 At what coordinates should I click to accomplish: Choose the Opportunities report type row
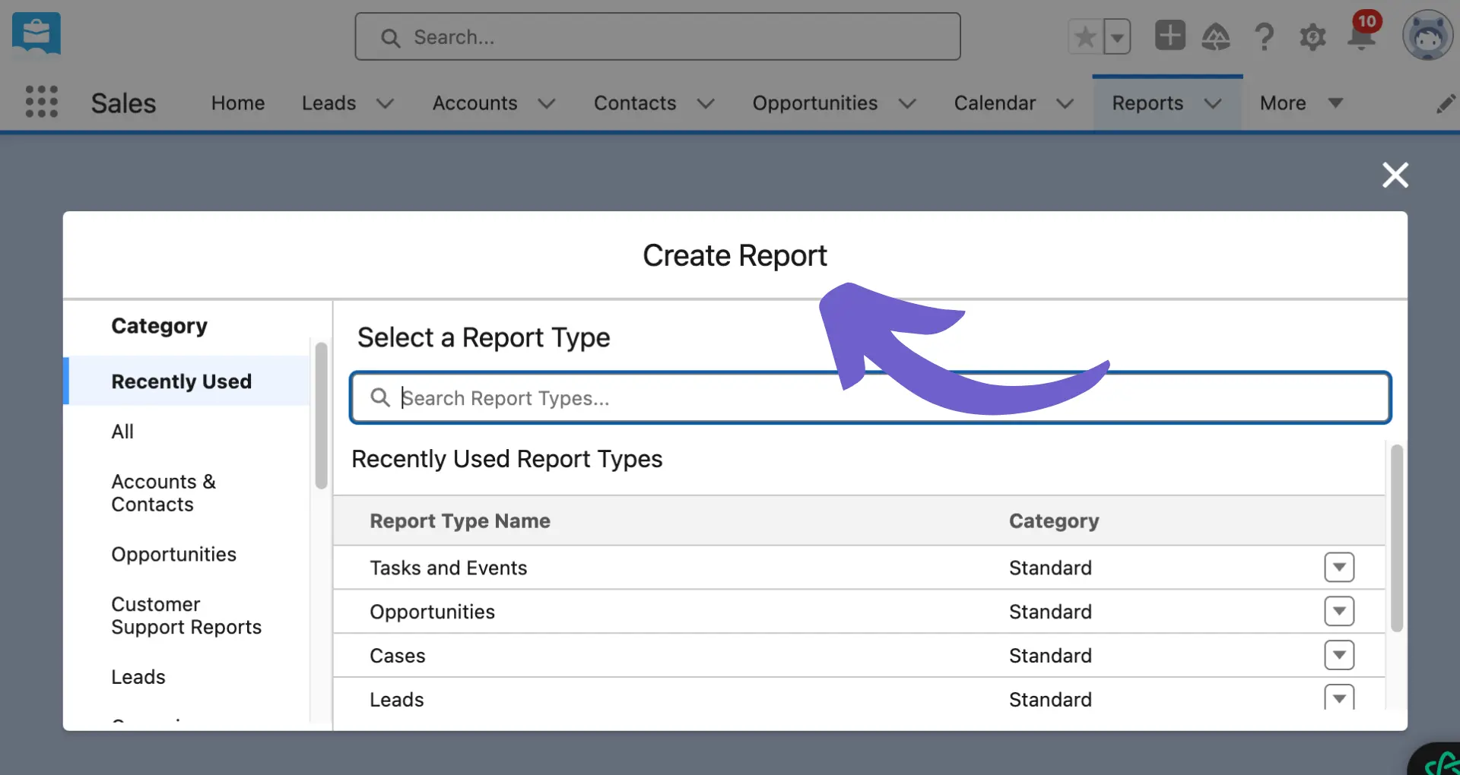pyautogui.click(x=859, y=612)
